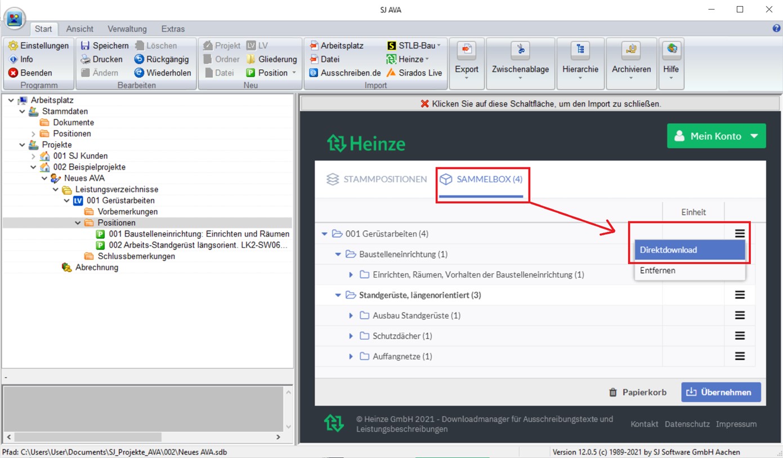The height and width of the screenshot is (458, 783).
Task: Open hamburger menu for Schutzdächer row
Action: coord(740,336)
